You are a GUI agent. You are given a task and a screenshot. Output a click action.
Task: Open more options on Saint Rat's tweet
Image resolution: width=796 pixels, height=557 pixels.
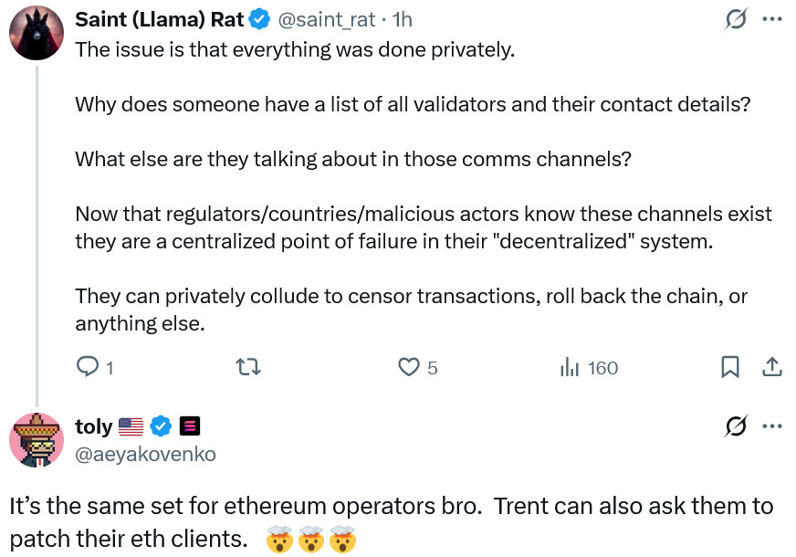(771, 19)
